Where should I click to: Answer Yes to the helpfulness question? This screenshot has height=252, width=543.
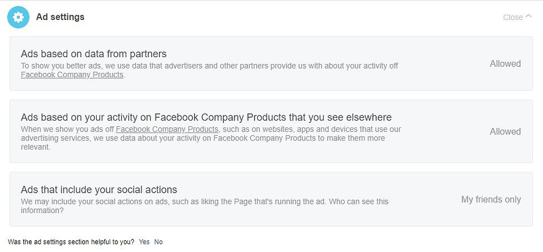click(x=144, y=242)
